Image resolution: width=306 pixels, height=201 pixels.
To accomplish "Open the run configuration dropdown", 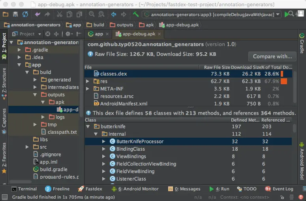I will [212, 15].
